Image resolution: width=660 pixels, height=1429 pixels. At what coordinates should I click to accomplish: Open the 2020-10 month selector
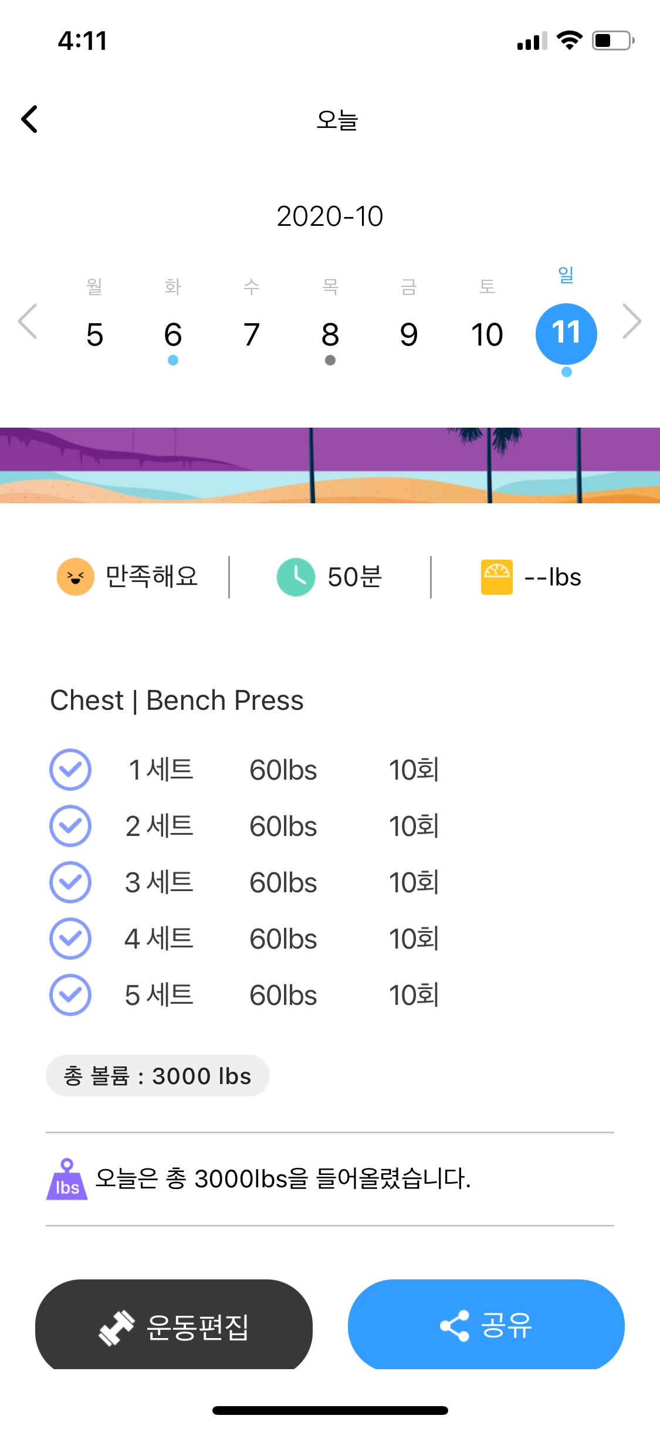[330, 216]
